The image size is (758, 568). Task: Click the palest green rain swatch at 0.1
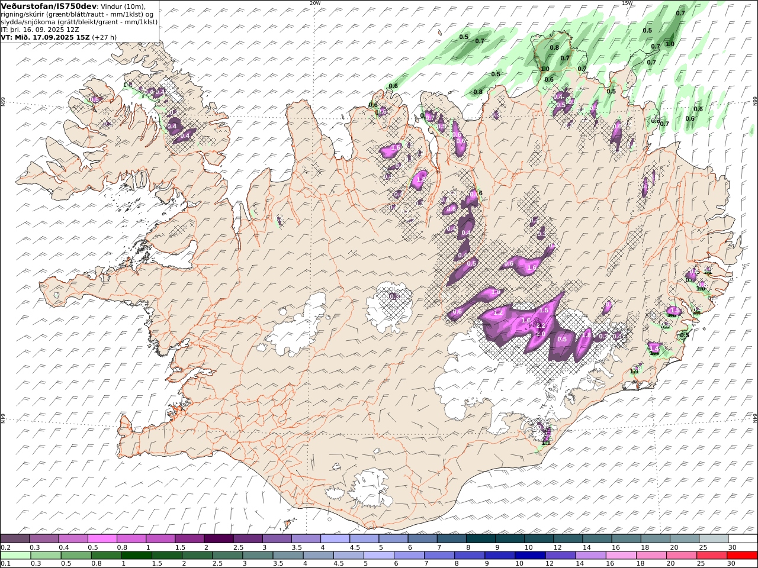click(16, 556)
